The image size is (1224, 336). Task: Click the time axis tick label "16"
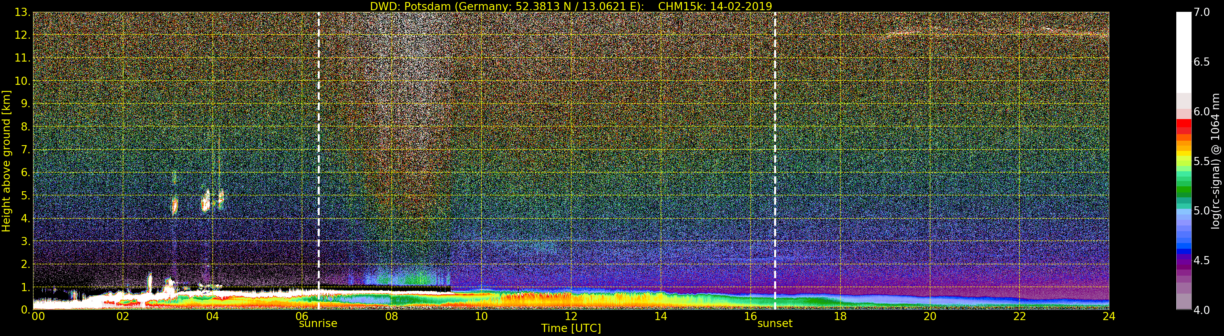tap(750, 316)
